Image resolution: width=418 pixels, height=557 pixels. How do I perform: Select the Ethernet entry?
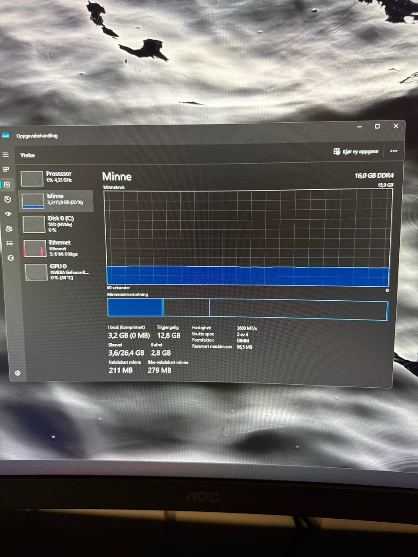(58, 248)
